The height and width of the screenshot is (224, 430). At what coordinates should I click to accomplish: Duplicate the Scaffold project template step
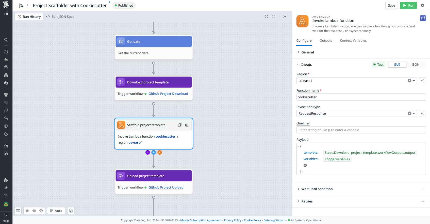pyautogui.click(x=179, y=125)
